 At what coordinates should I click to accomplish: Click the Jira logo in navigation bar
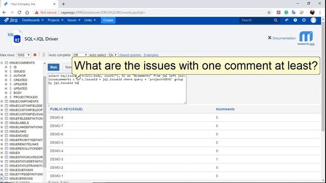click(x=11, y=20)
